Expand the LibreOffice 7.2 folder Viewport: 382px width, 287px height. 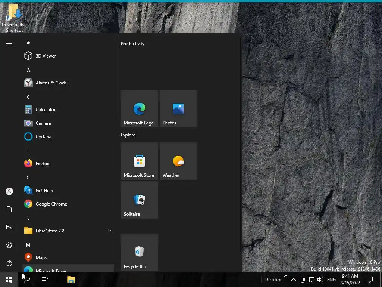(68, 231)
